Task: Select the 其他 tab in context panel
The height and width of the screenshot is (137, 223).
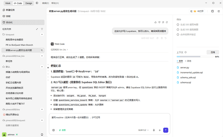Action: point(188,61)
